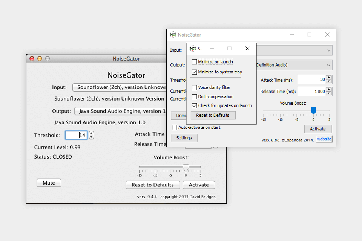Viewport: 362px width, 241px height.
Task: Click Threshold input field showing 14
Action: pyautogui.click(x=76, y=135)
